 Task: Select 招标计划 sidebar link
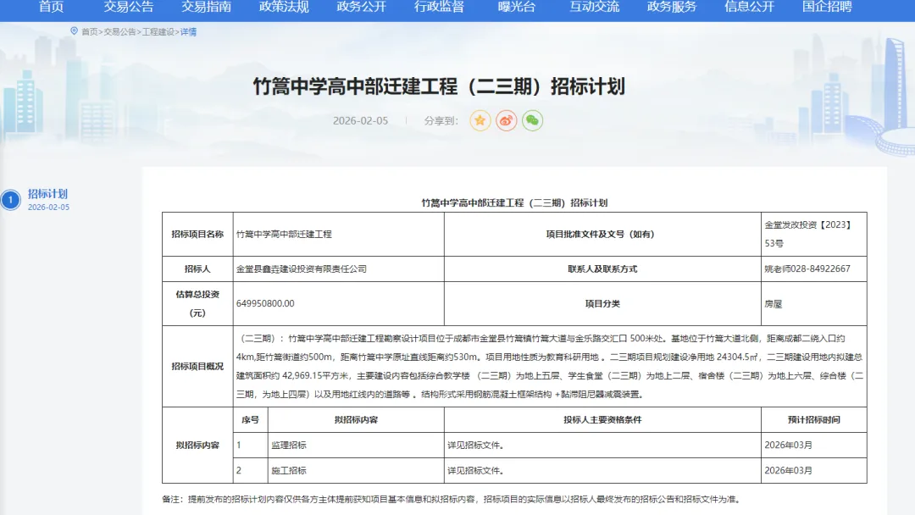coord(47,194)
